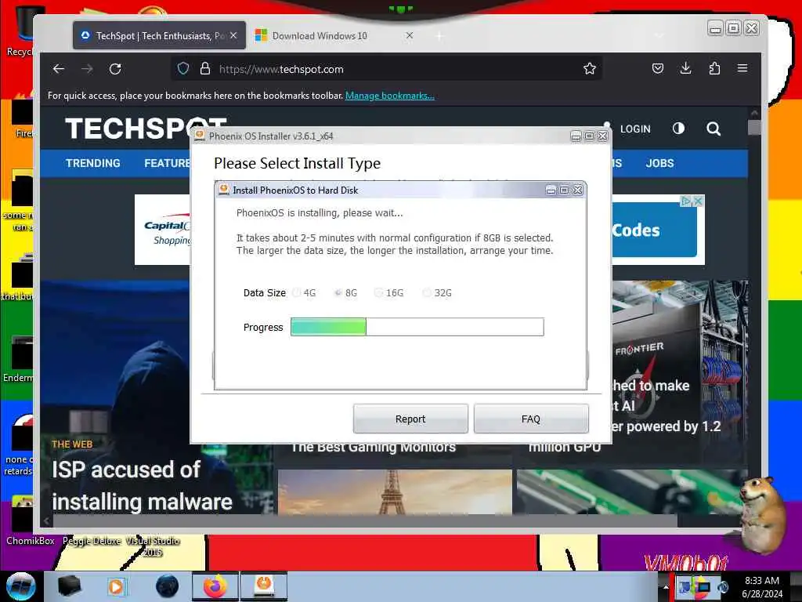Open the black box taskbar icon
This screenshot has width=802, height=602.
pos(69,586)
